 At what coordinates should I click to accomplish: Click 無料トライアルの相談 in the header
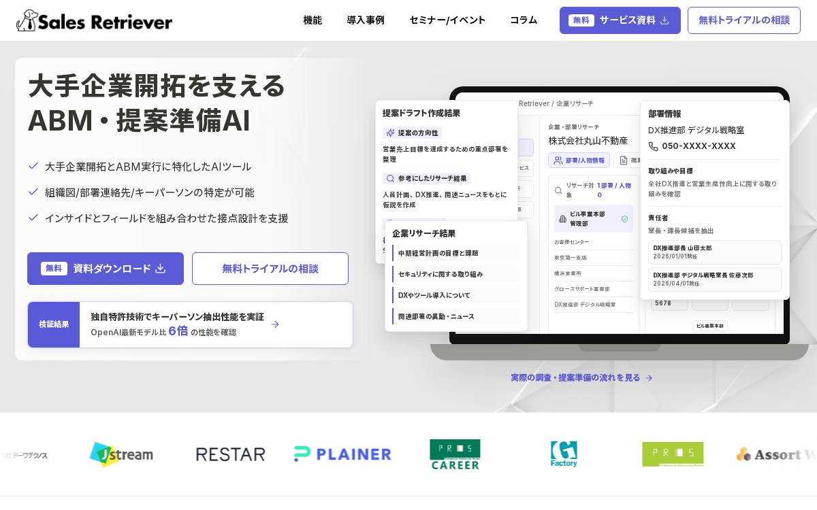click(744, 20)
